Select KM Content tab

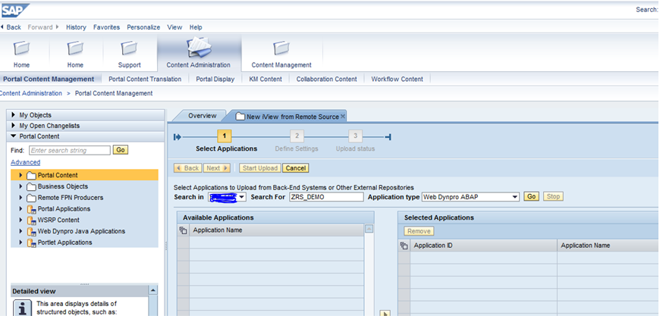click(266, 79)
